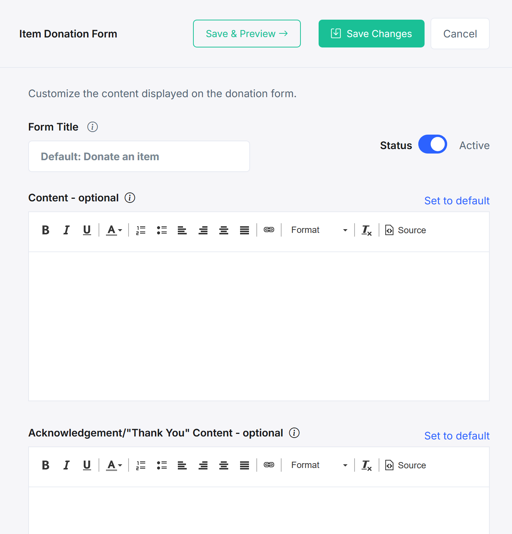Click the Form Title input field
Image resolution: width=512 pixels, height=534 pixels.
tap(139, 156)
